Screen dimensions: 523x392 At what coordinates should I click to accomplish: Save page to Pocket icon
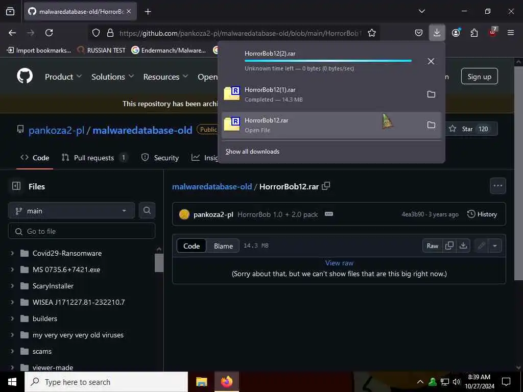(x=419, y=33)
